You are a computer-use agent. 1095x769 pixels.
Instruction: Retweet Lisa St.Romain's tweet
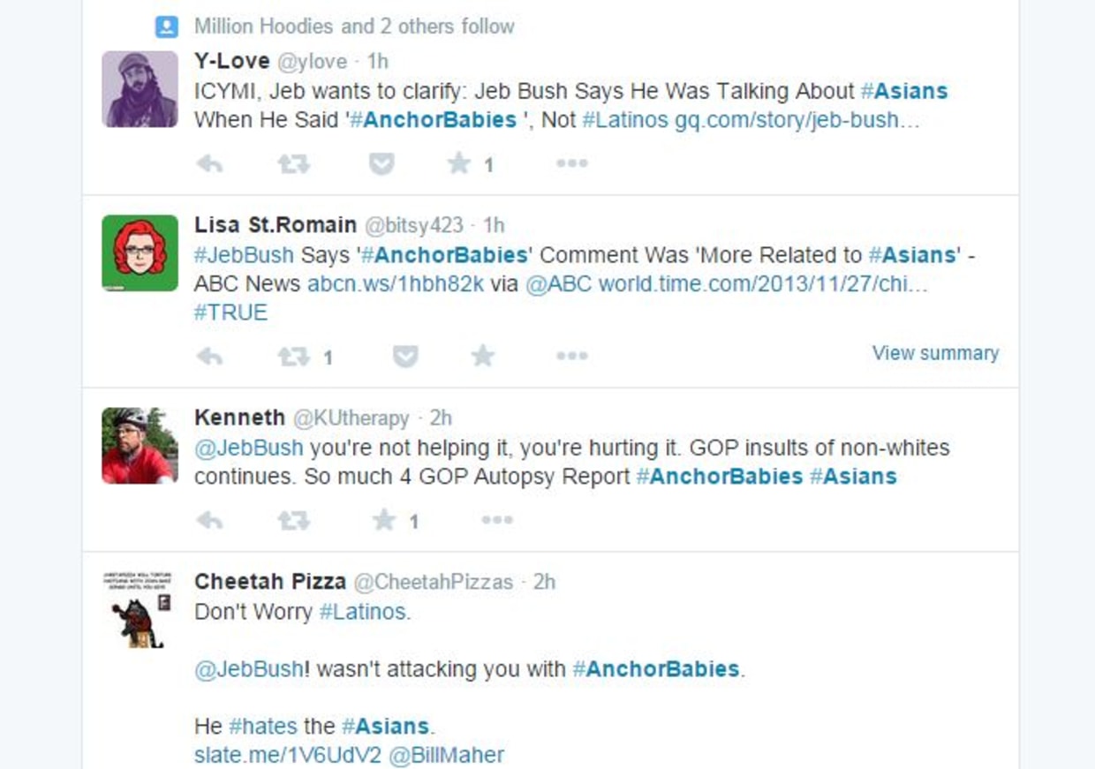(293, 357)
